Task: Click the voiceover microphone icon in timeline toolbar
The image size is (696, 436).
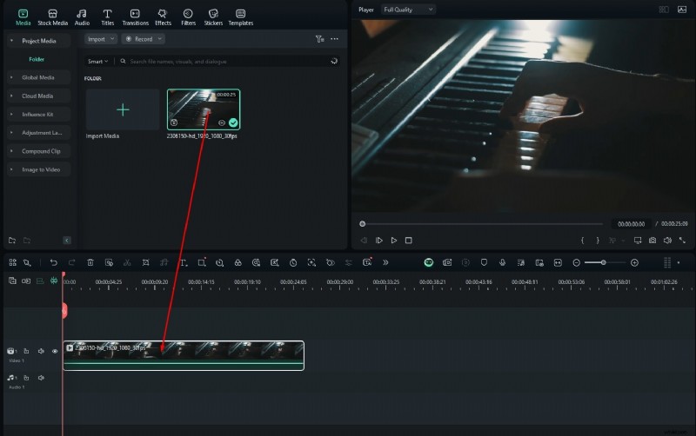Action: coord(501,262)
